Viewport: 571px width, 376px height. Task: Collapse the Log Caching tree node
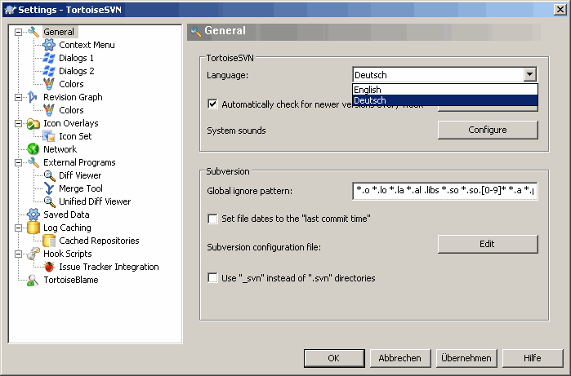(18, 228)
